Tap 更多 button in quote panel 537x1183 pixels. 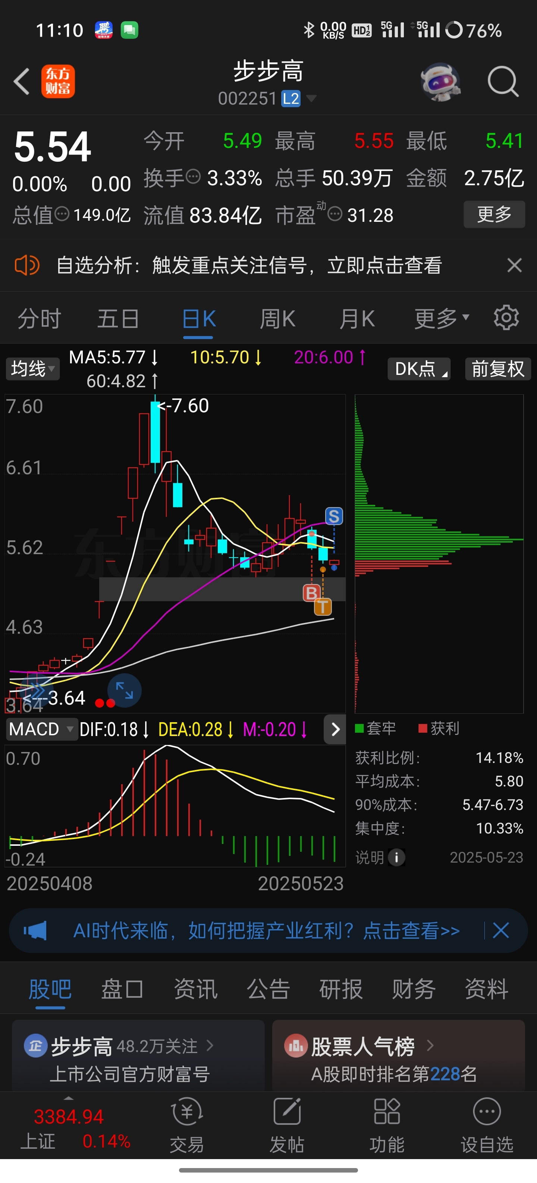coord(494,214)
